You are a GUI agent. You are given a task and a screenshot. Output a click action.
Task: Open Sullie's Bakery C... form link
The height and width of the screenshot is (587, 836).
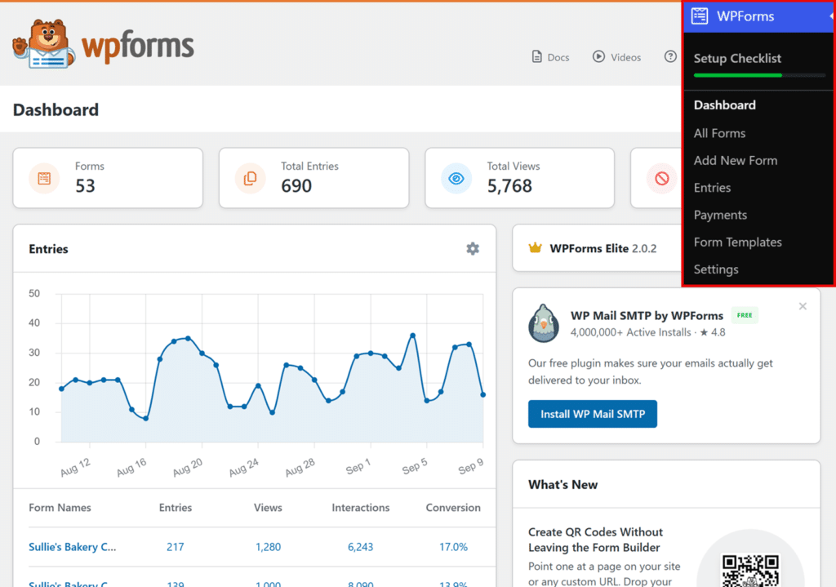tap(72, 547)
